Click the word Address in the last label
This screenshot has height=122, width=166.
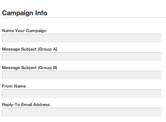pyautogui.click(x=41, y=104)
